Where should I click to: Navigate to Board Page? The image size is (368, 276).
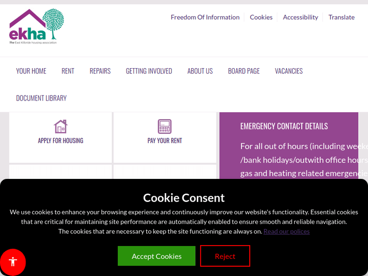[244, 71]
